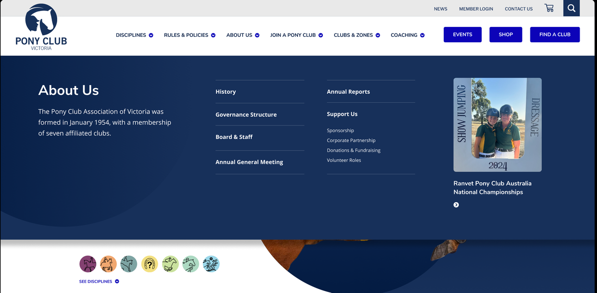Go to Board & Staff page
This screenshot has width=597, height=293.
click(234, 137)
